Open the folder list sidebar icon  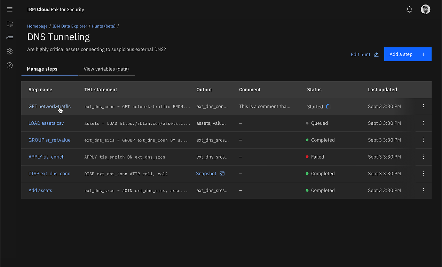(10, 24)
